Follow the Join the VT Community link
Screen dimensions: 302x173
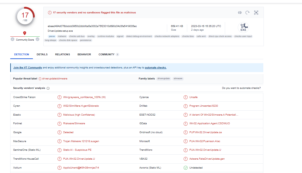click(28, 68)
